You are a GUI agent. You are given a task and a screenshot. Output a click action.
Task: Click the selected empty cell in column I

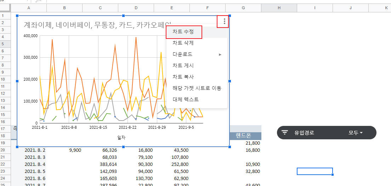315,171
